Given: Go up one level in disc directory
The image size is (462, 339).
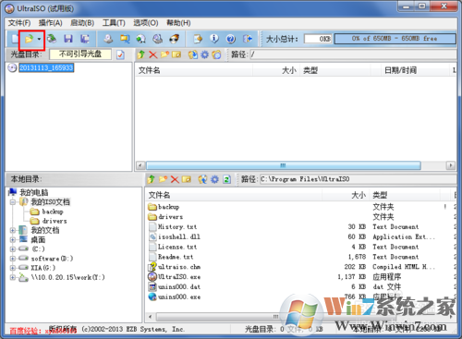Looking at the screenshot, I should (x=141, y=54).
